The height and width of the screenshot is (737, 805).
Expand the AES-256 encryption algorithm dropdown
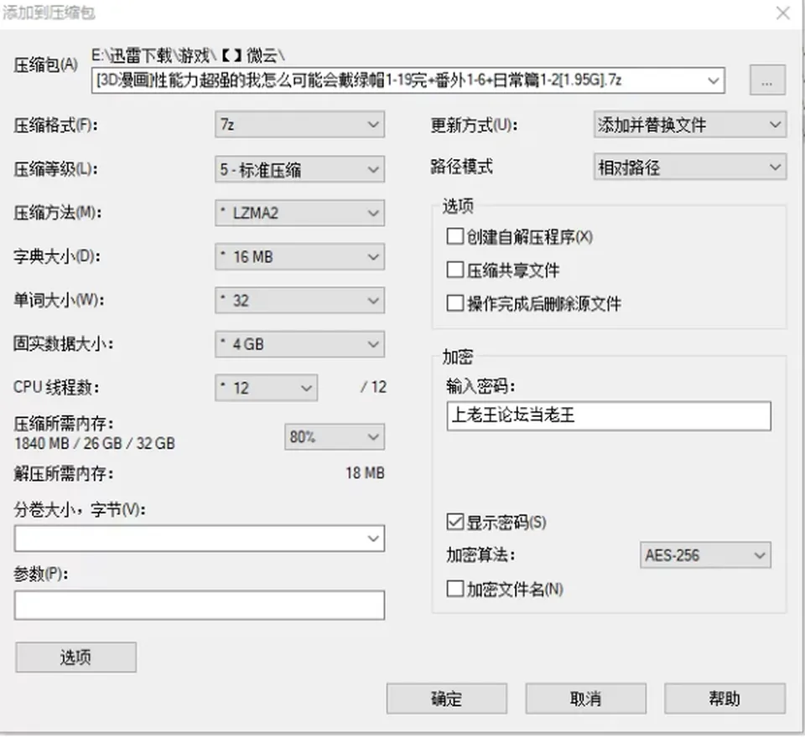tap(705, 555)
